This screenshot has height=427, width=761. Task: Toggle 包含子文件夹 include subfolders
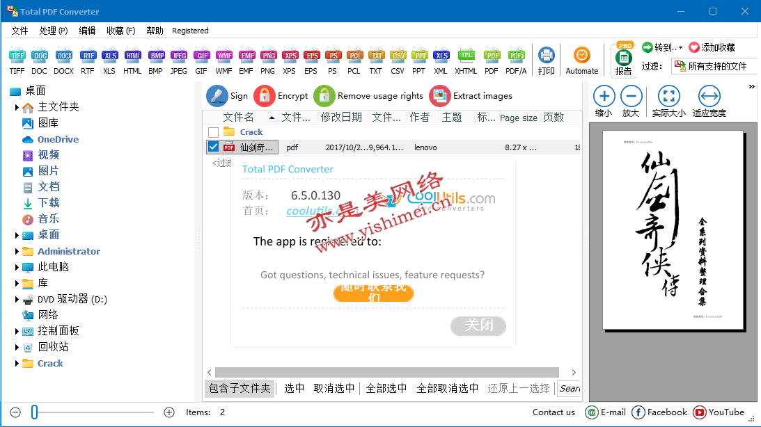tap(240, 388)
